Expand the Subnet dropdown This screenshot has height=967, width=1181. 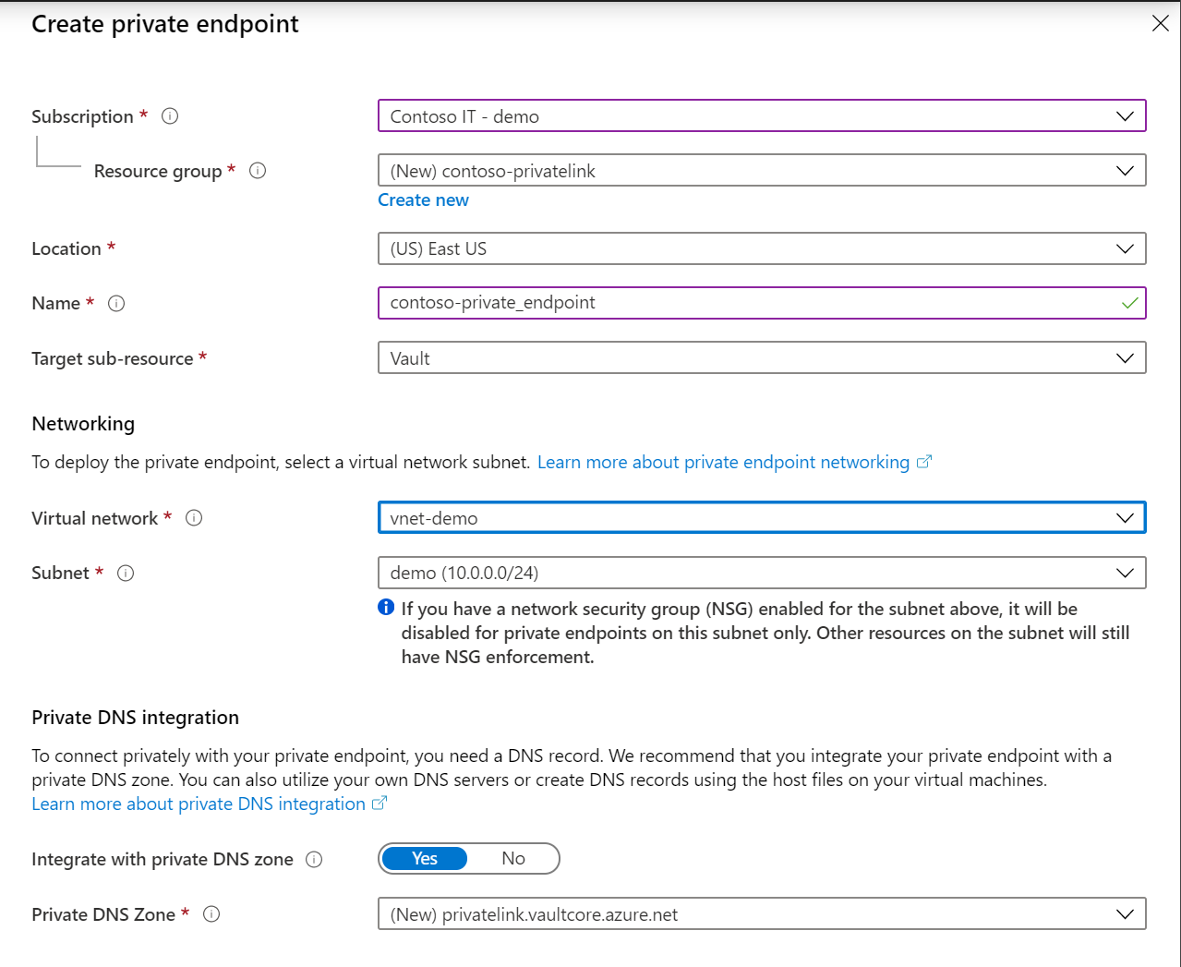pyautogui.click(x=1125, y=573)
